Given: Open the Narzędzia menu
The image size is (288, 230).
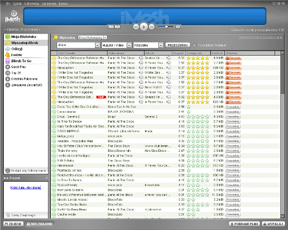Looking at the screenshot, I should 49,4.
